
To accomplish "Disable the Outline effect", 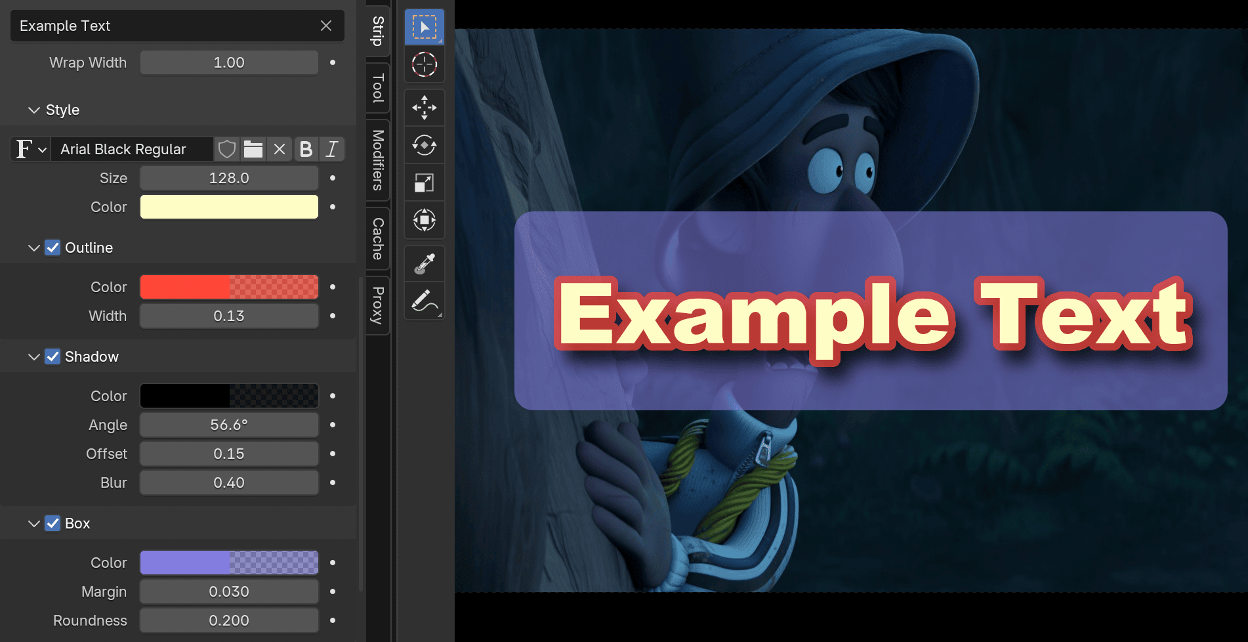I will pos(52,247).
